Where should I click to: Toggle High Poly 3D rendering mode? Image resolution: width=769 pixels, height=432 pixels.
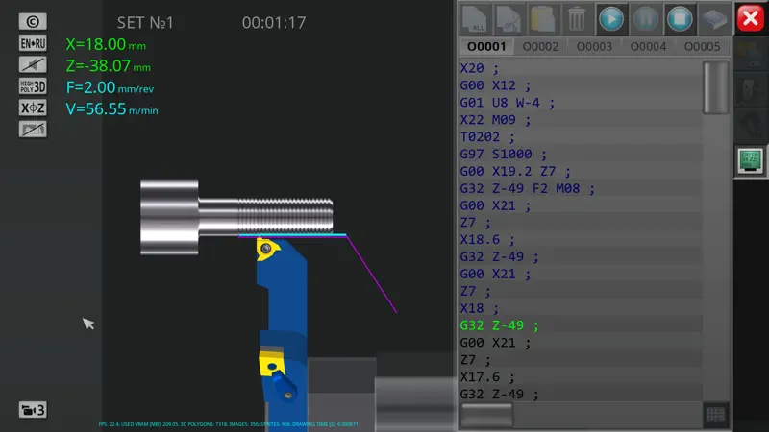click(x=33, y=86)
